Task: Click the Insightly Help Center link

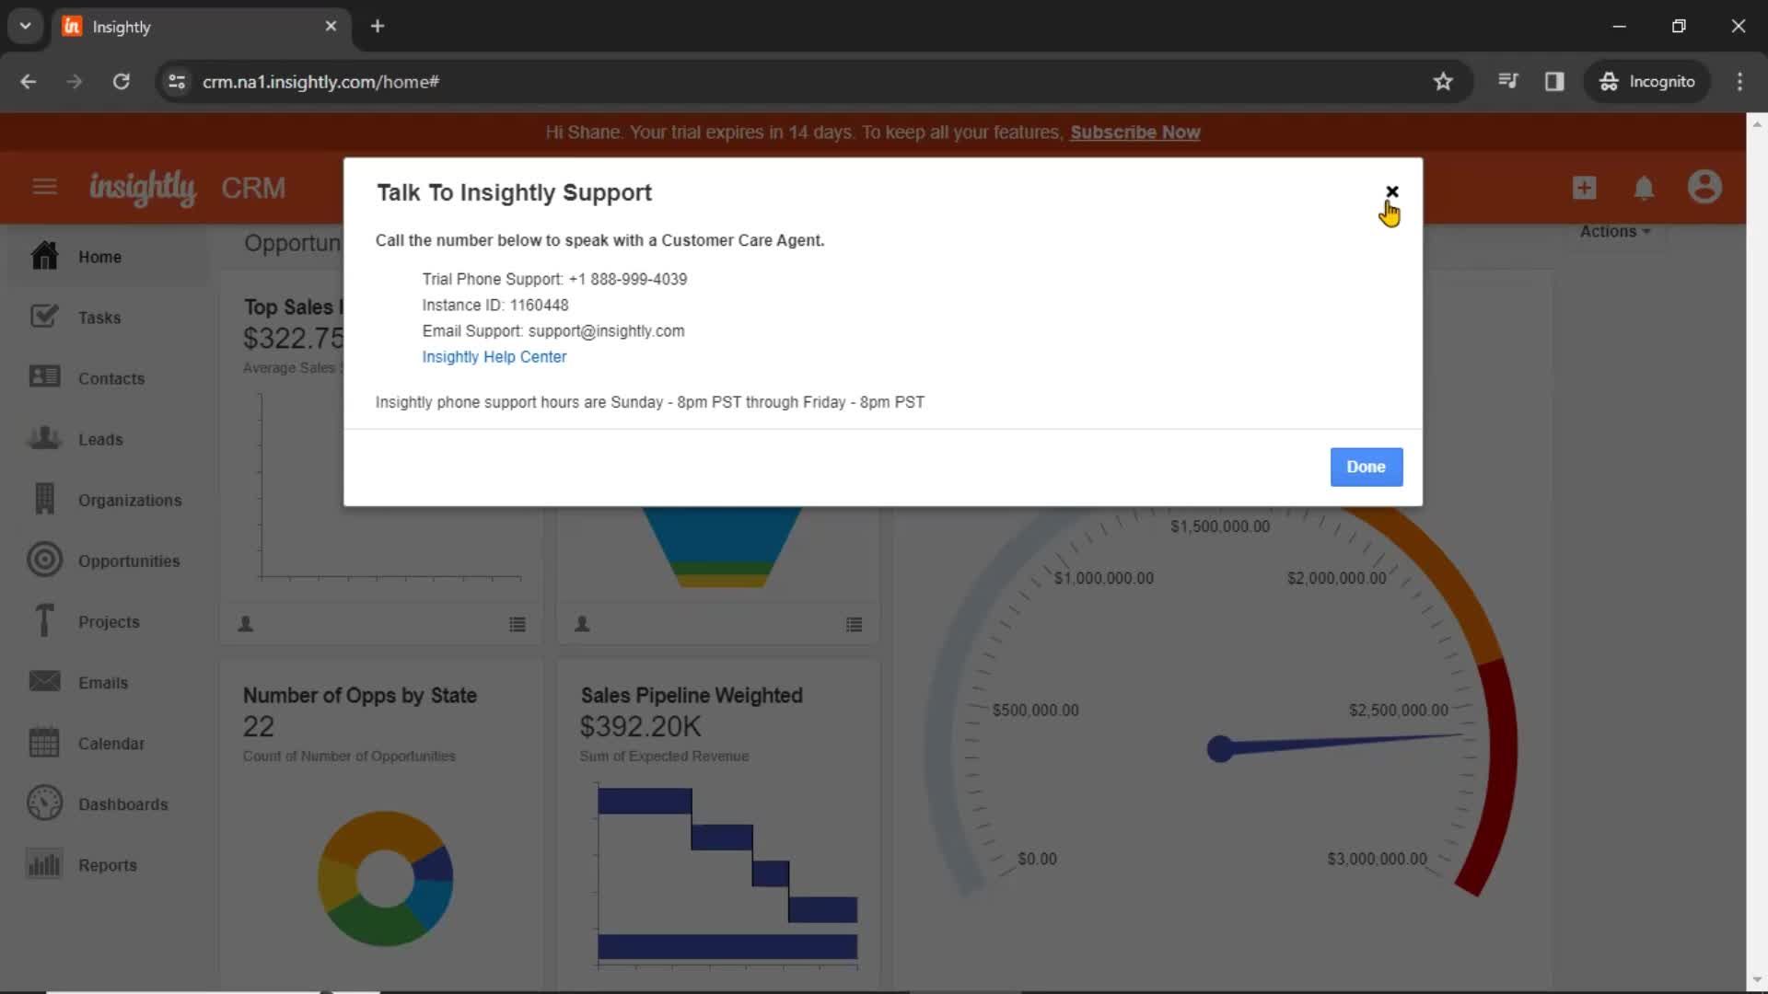Action: click(494, 357)
